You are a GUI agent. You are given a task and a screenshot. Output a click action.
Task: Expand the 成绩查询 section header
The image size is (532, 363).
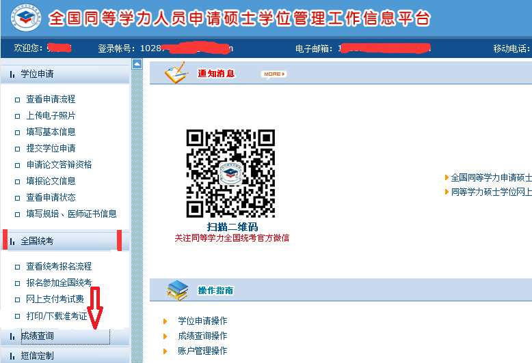[x=65, y=336]
